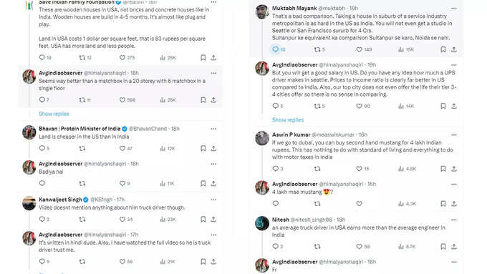Toggle bookmark on Nitesh's tweet
487x274 pixels.
click(x=443, y=247)
